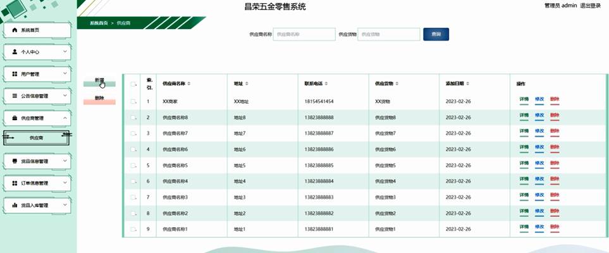
Task: Click the 地址5 cell
Action: pos(240,165)
